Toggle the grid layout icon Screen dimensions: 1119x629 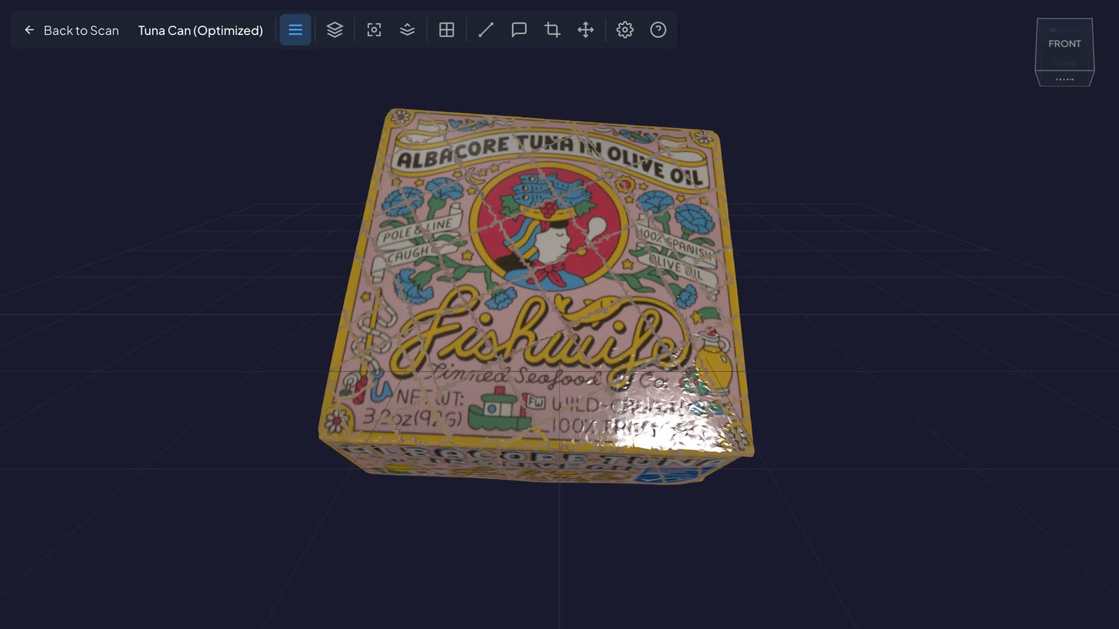point(447,30)
